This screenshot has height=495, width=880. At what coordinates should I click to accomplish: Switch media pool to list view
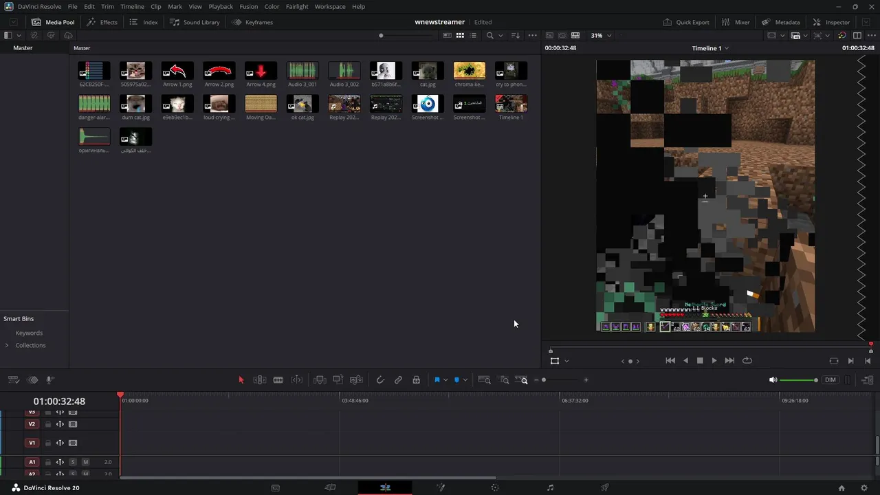[x=474, y=35]
